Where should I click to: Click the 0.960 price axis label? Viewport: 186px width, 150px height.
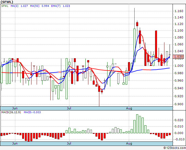click(x=179, y=81)
